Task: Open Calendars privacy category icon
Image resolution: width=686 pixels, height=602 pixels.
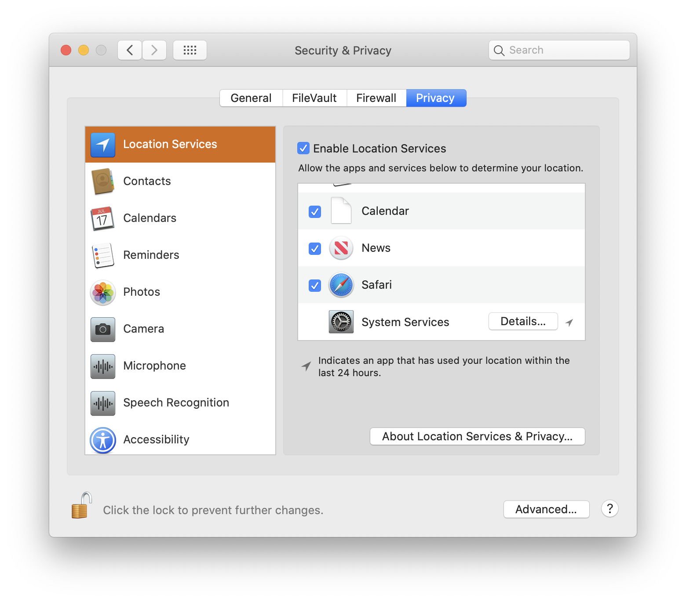Action: tap(103, 218)
